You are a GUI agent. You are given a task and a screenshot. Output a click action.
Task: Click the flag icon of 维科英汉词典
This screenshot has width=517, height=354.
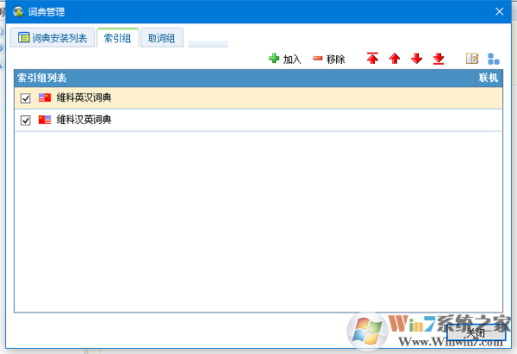(x=45, y=97)
